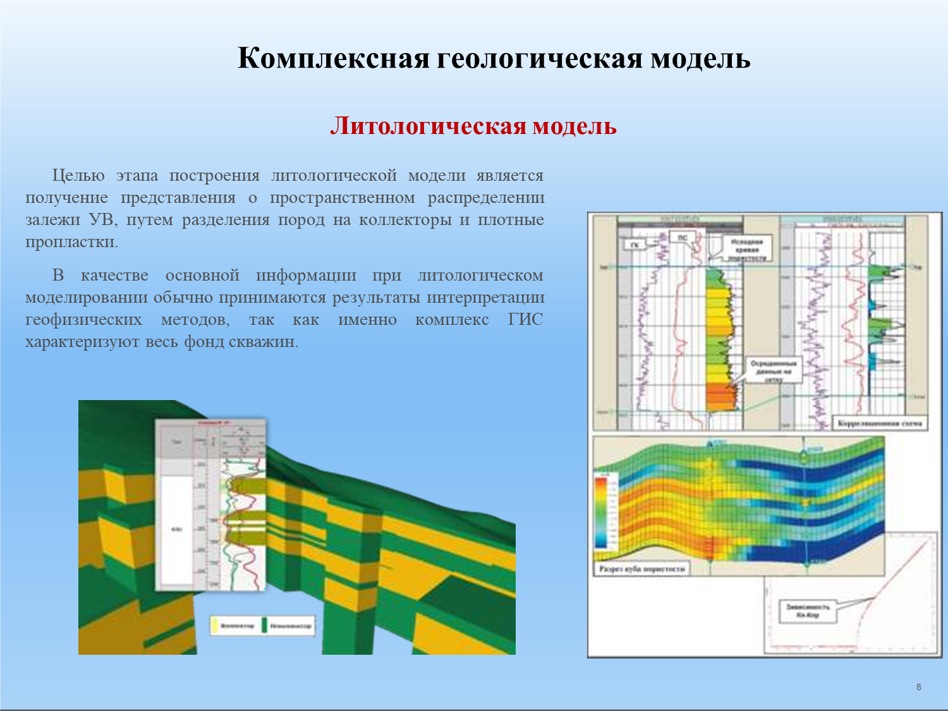The width and height of the screenshot is (948, 711).
Task: Click the slide title 'Комплексная геологическая модель'
Action: coord(494,58)
